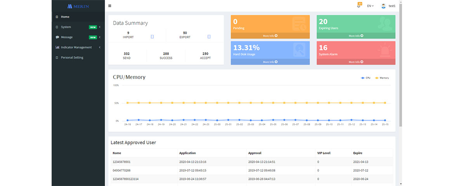Open the notification bell with badge
Viewport: 454px width, 186px height.
tap(359, 6)
